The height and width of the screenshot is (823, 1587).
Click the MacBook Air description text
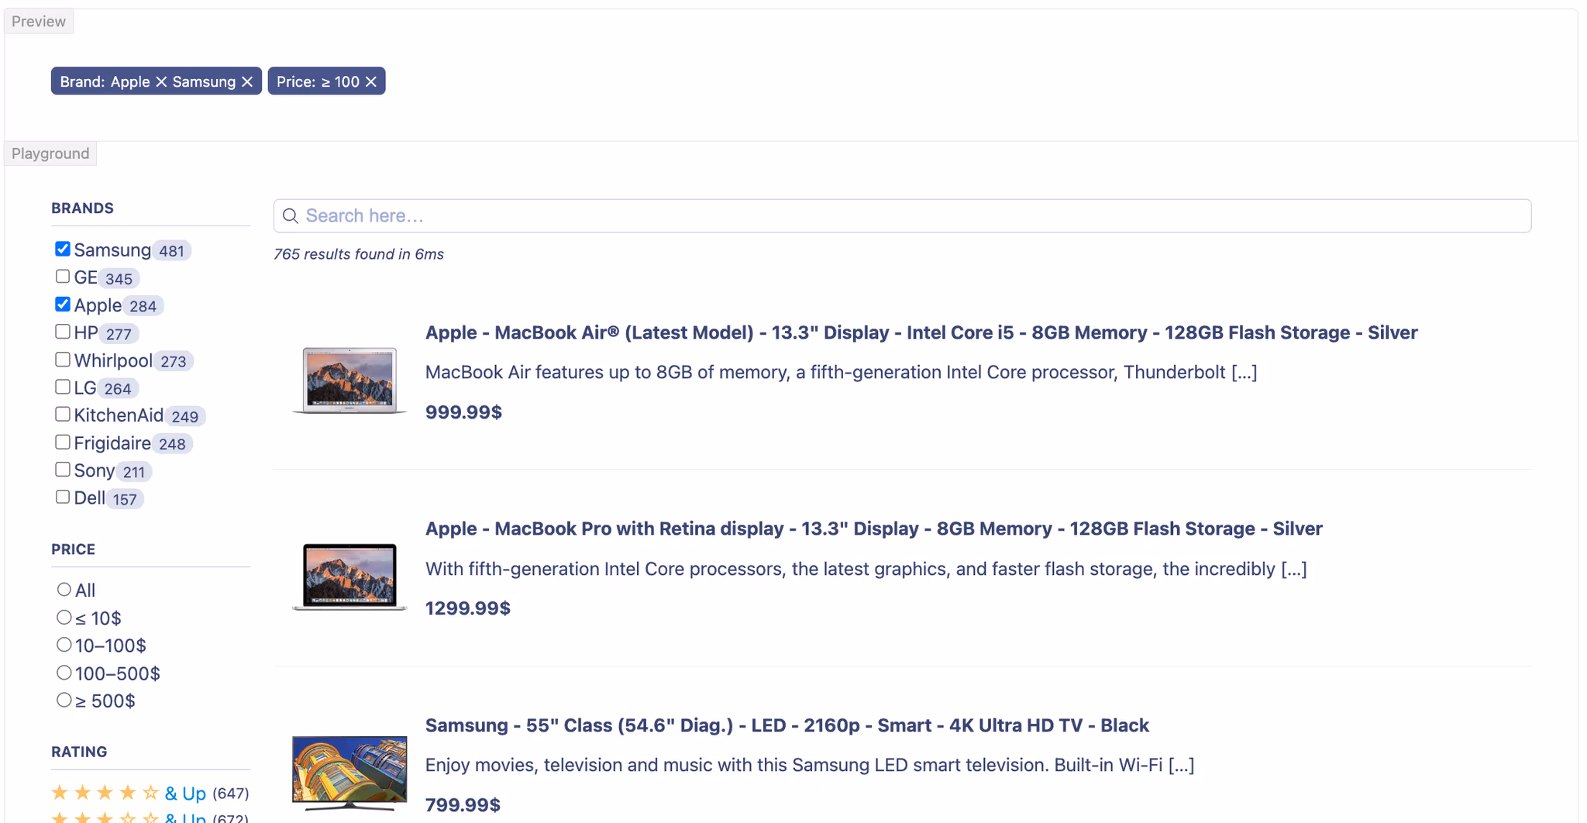(x=841, y=373)
